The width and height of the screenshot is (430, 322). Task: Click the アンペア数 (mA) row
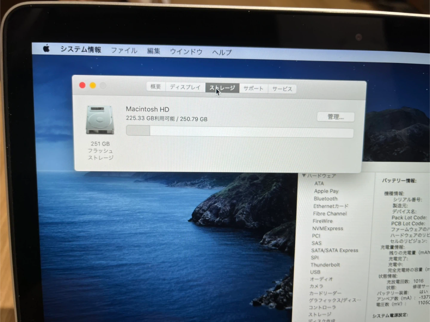[x=403, y=298]
